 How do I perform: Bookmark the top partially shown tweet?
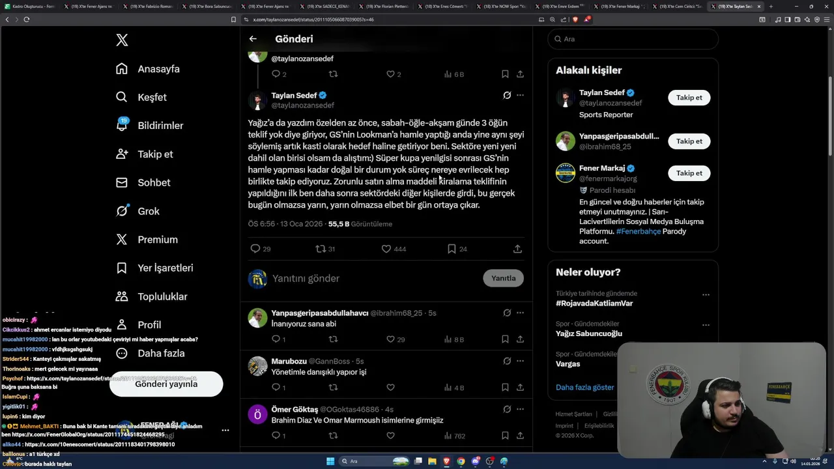click(x=505, y=74)
